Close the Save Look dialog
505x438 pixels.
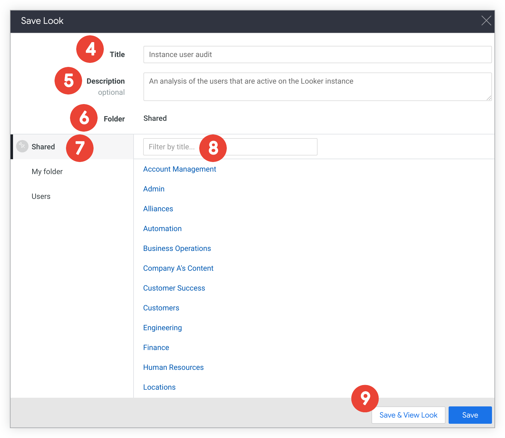pos(486,21)
